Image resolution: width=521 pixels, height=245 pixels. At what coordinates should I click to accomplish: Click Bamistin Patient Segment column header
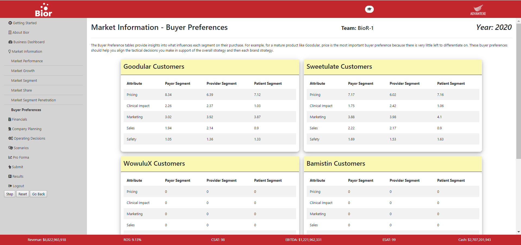point(451,180)
